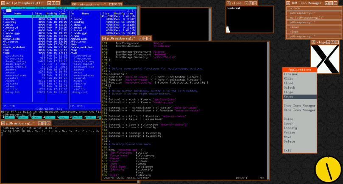Launch Xeyes from the Applications menu
343x184 pixels.
[299, 97]
